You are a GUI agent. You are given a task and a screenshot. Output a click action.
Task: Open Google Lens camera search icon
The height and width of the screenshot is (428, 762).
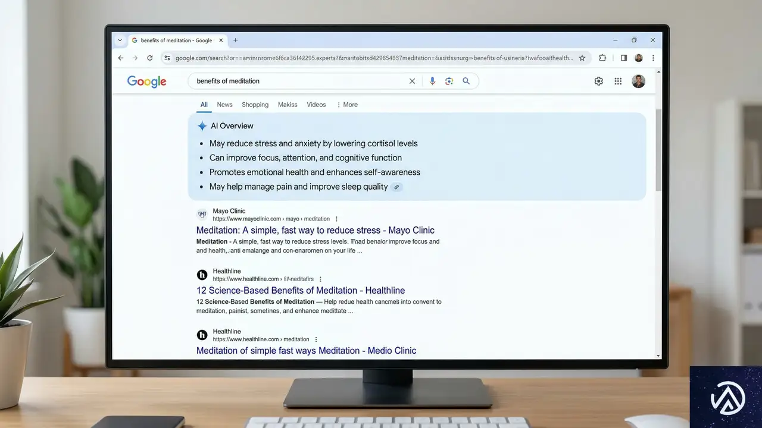(x=449, y=81)
